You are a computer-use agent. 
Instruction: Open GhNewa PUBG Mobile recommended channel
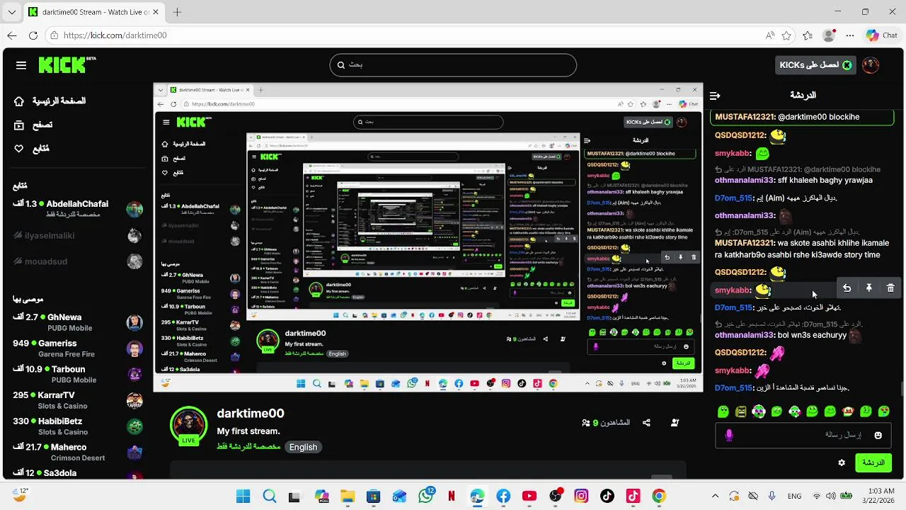(x=78, y=322)
